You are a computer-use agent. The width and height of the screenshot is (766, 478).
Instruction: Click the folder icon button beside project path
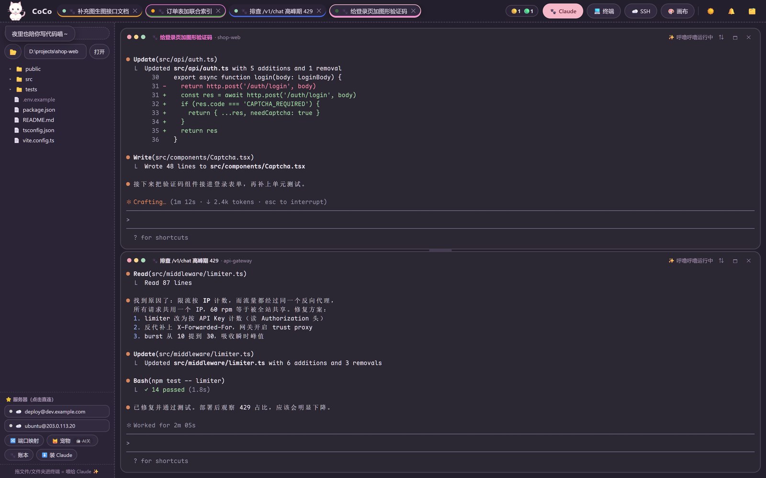[13, 52]
